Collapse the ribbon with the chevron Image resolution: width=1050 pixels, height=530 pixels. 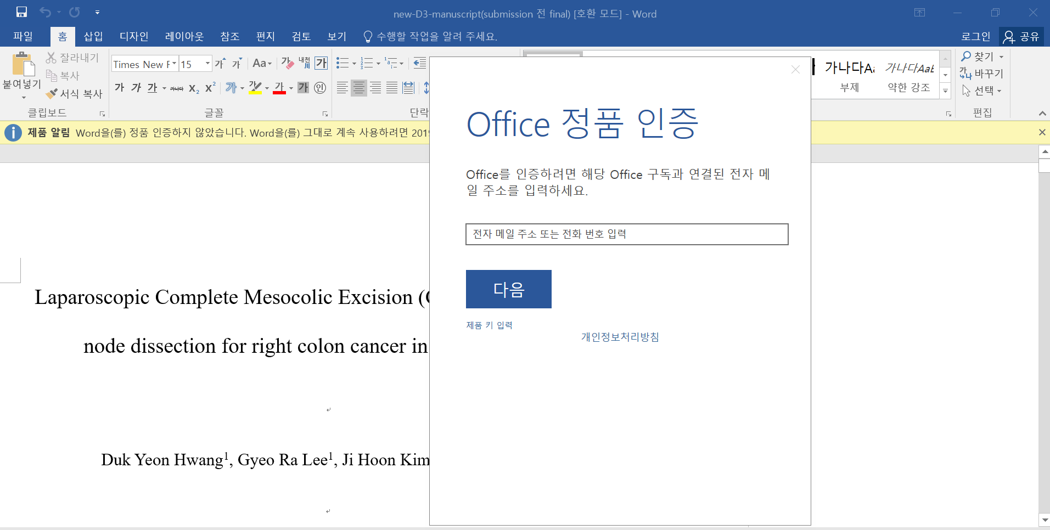click(1042, 113)
